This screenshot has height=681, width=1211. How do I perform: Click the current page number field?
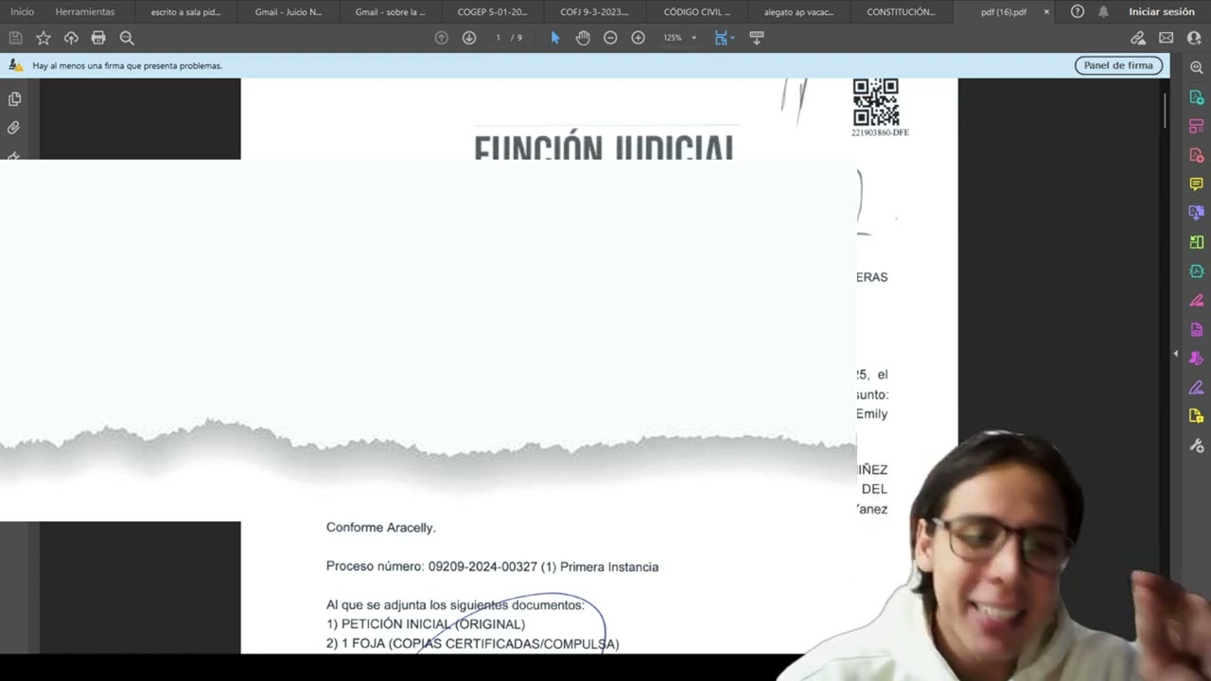coord(499,38)
